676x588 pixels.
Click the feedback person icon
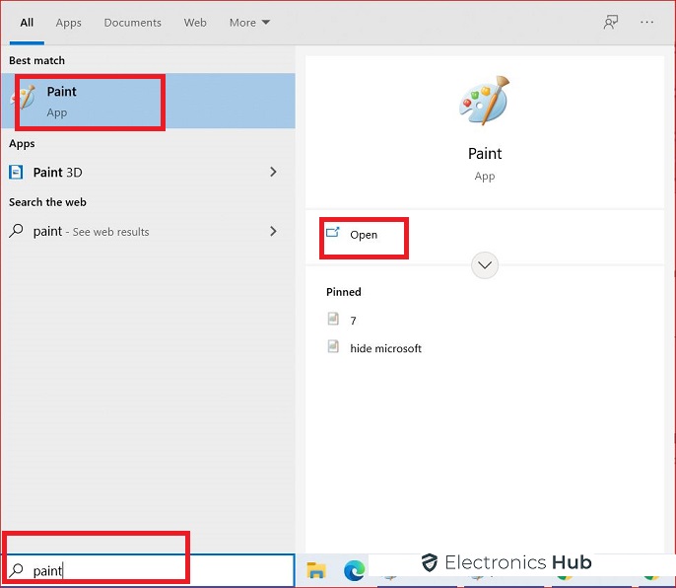611,22
